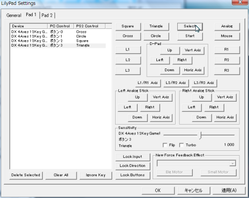Click the Lock Buttons button

point(133,176)
